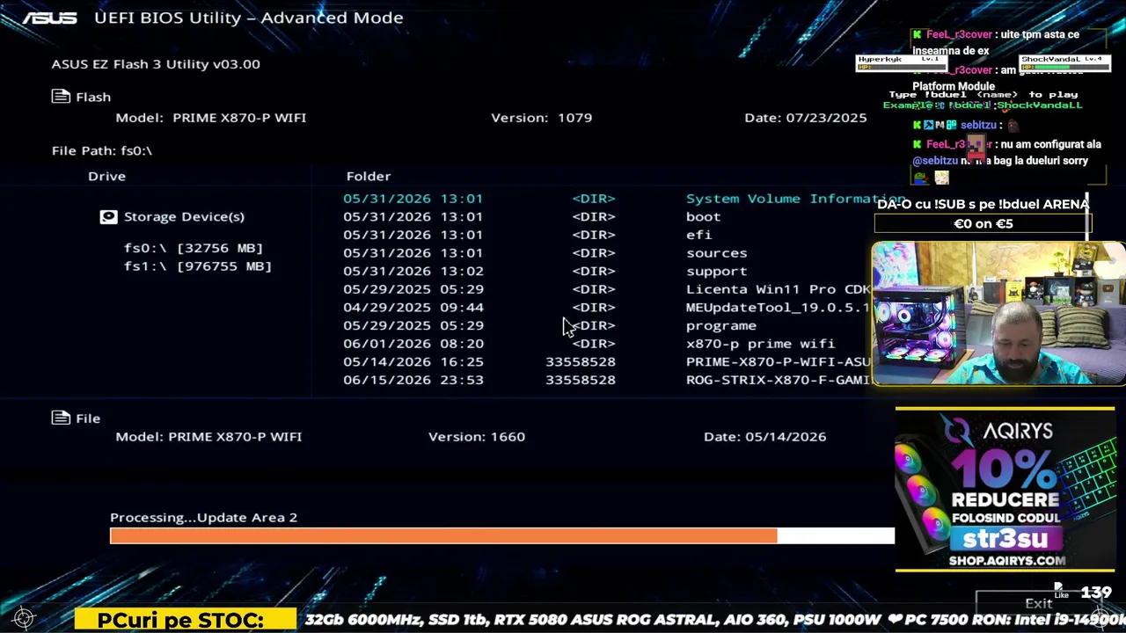Click the Storage Device(s) drive icon
1126x633 pixels.
click(x=108, y=216)
